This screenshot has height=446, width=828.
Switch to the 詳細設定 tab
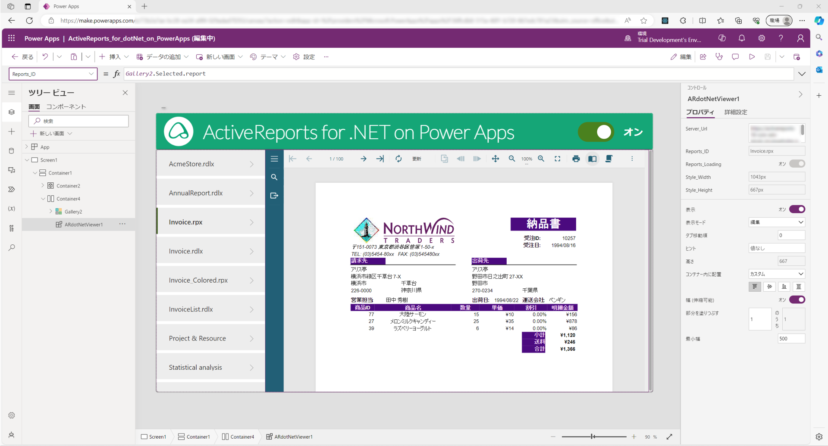[x=736, y=112]
